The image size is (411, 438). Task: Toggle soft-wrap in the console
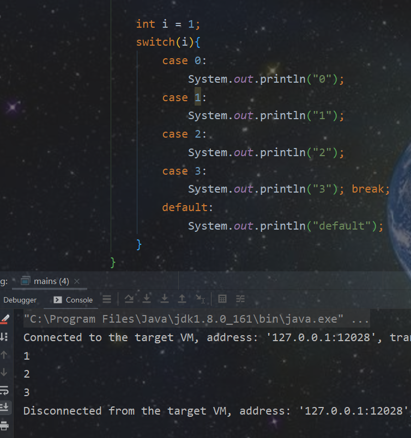(4, 390)
